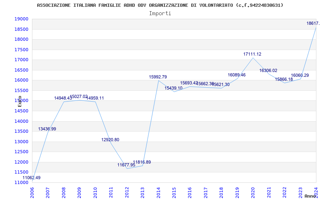The height and width of the screenshot is (200, 320).
Task: Select the data label 16089.46
Action: point(236,75)
